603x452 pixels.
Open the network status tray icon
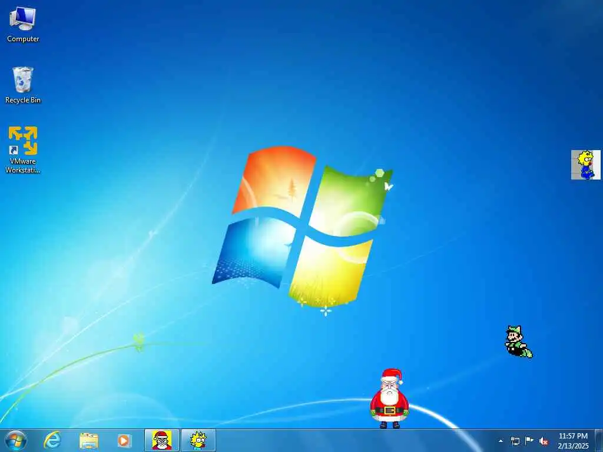pos(515,441)
